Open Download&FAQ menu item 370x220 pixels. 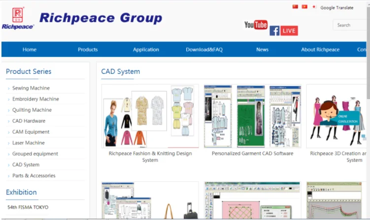[204, 50]
